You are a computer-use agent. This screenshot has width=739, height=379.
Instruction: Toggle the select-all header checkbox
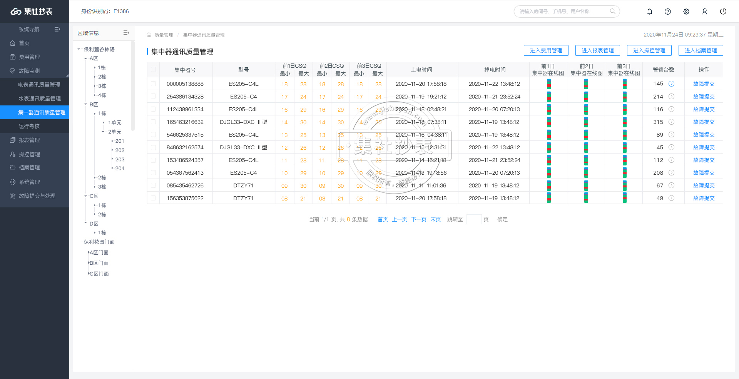pyautogui.click(x=154, y=70)
